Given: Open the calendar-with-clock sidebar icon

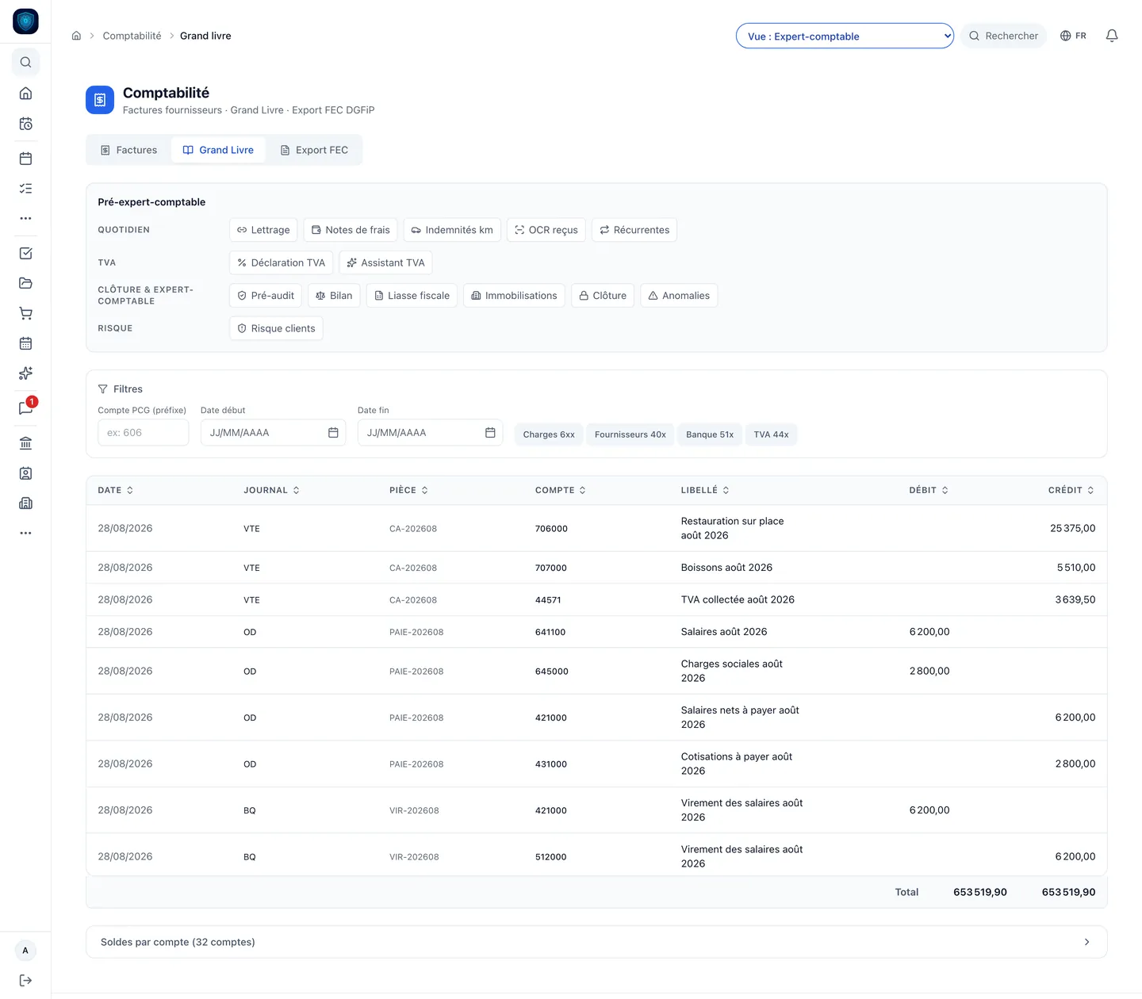Looking at the screenshot, I should pos(25,124).
